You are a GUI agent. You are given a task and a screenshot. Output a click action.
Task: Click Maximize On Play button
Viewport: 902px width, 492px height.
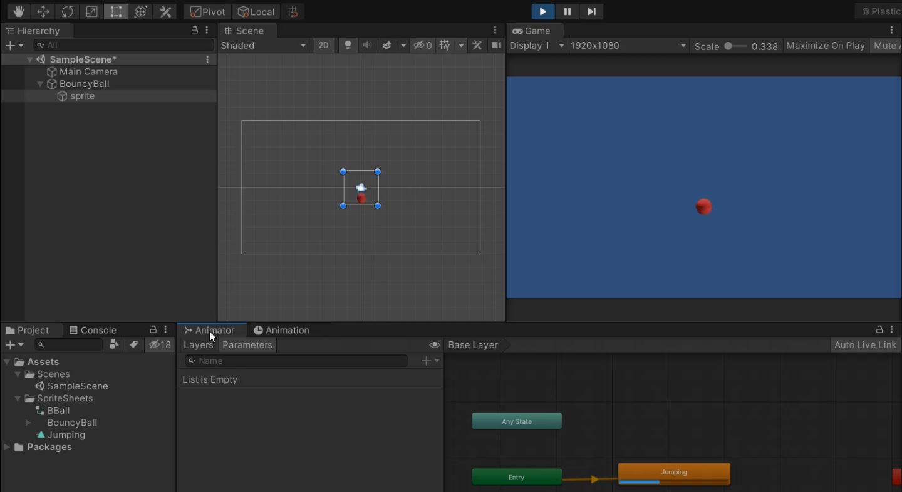pyautogui.click(x=825, y=46)
